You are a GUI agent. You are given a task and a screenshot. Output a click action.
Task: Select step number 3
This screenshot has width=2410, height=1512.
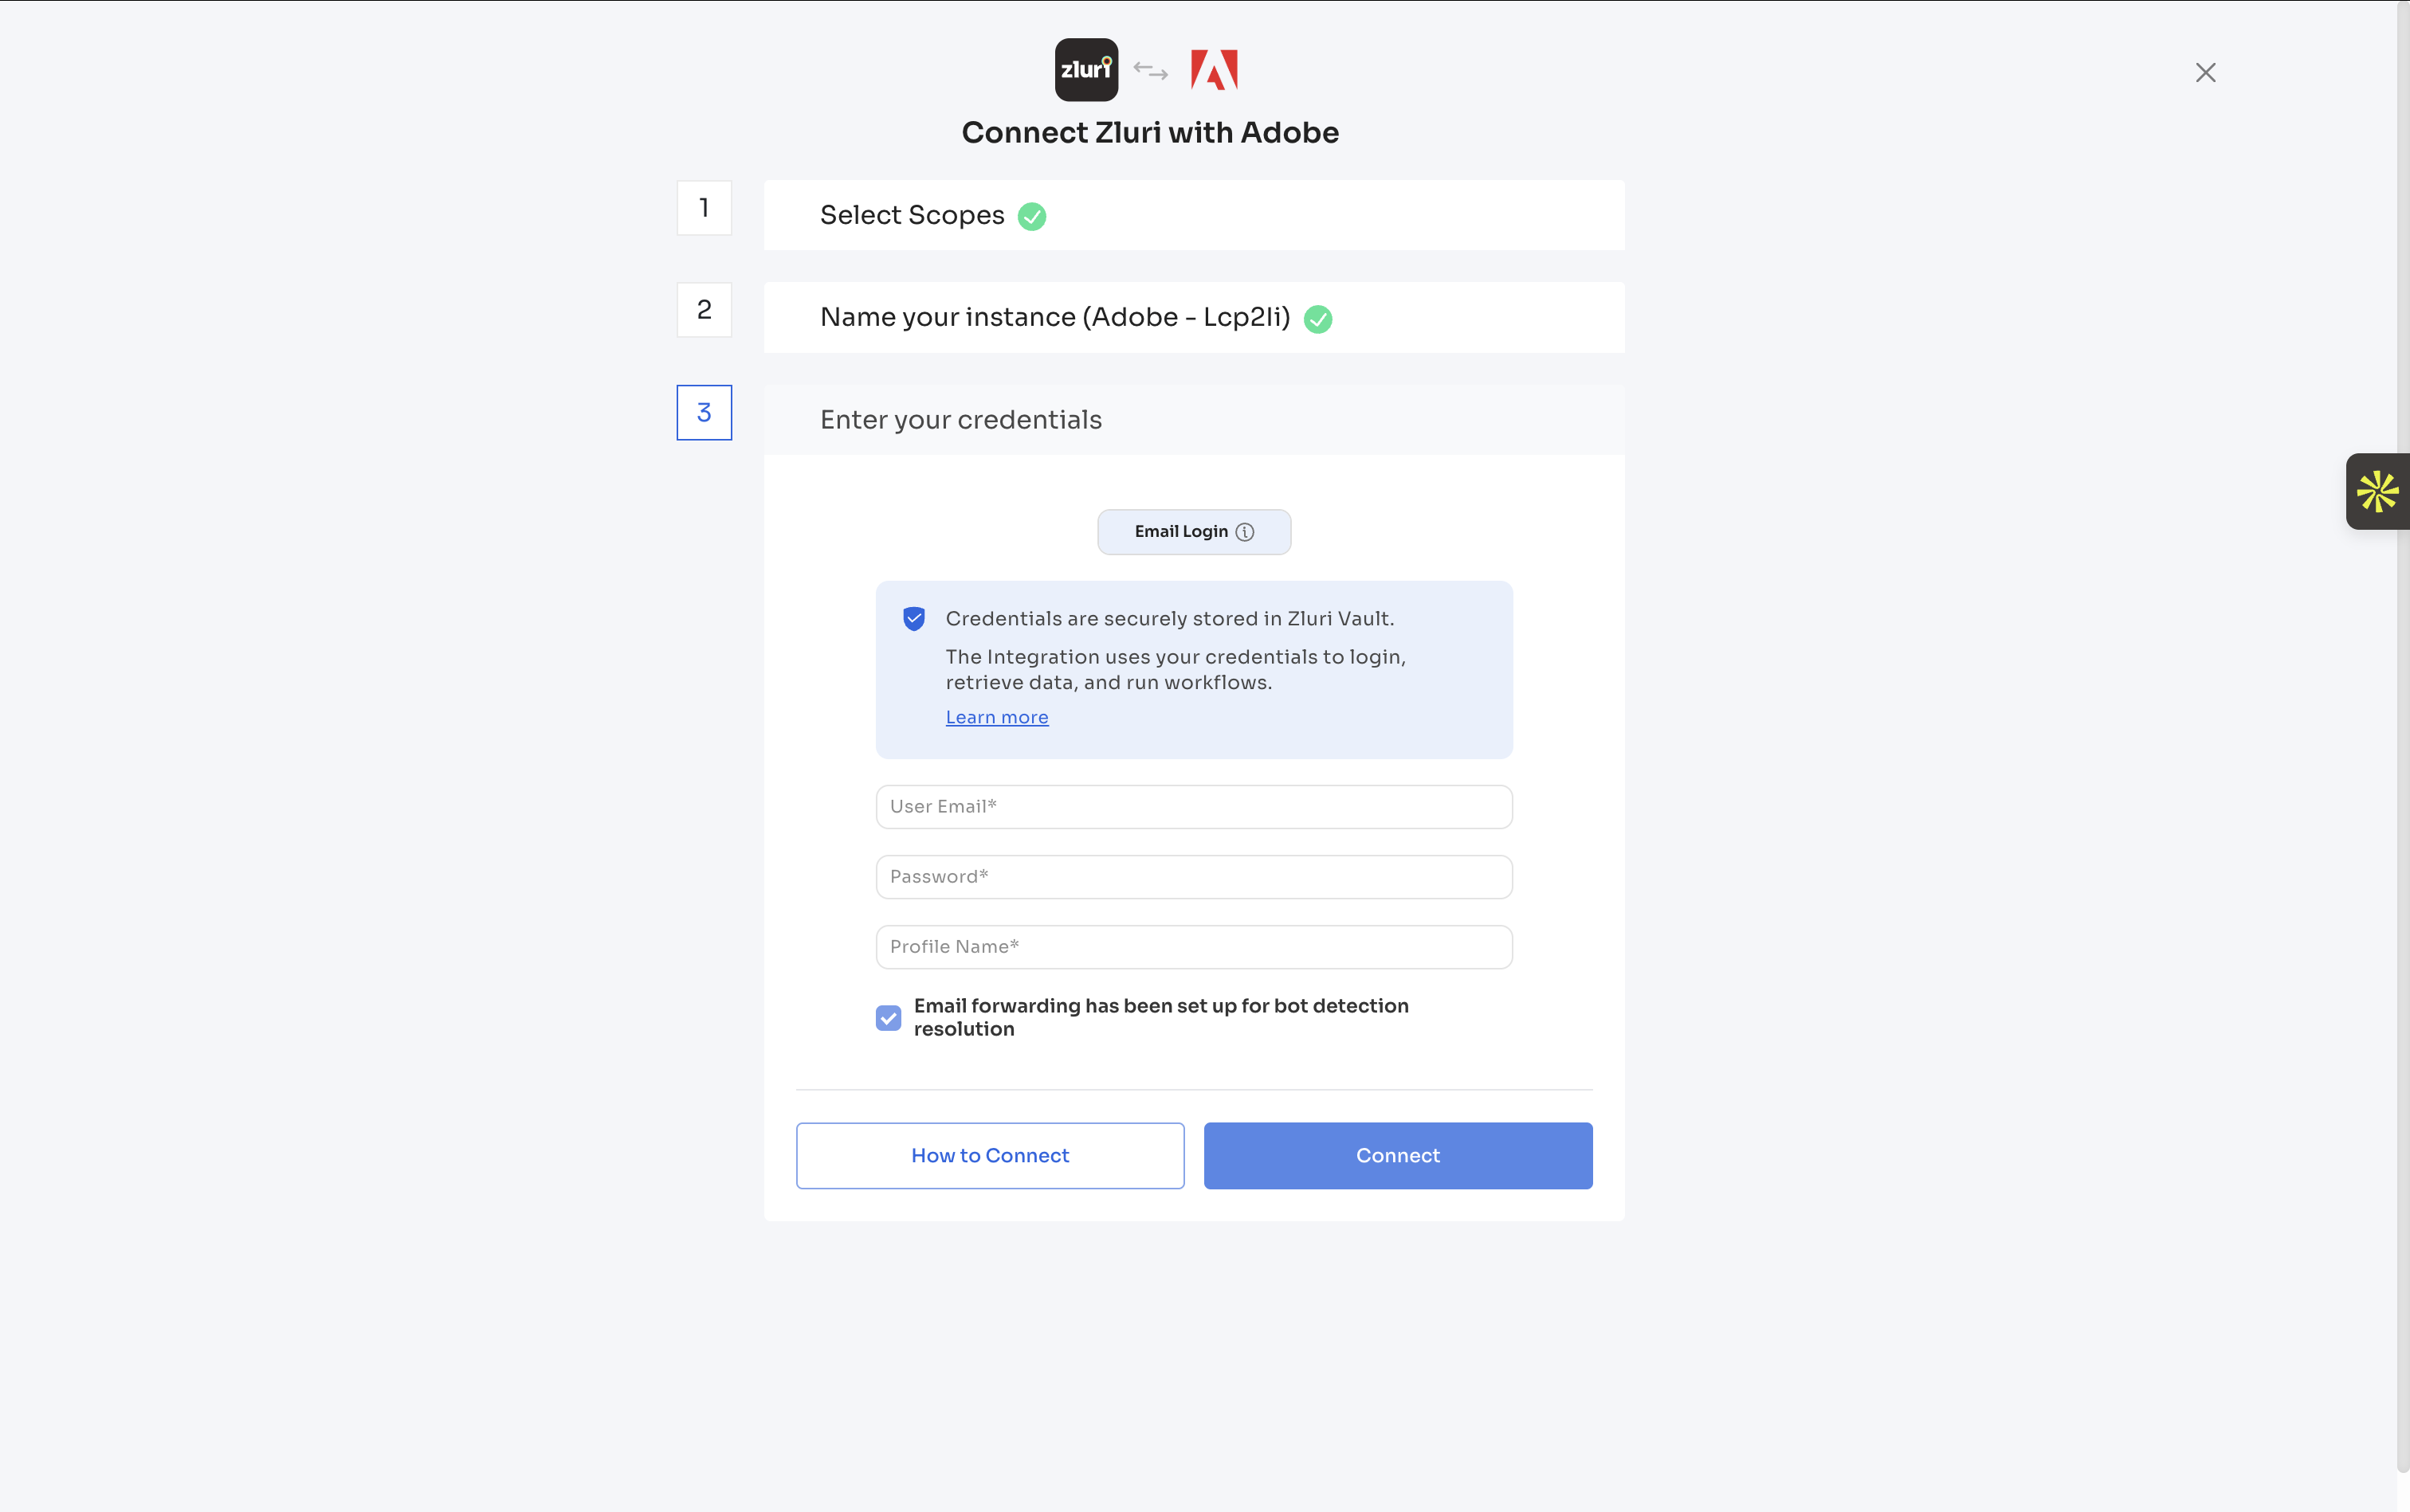(x=705, y=413)
